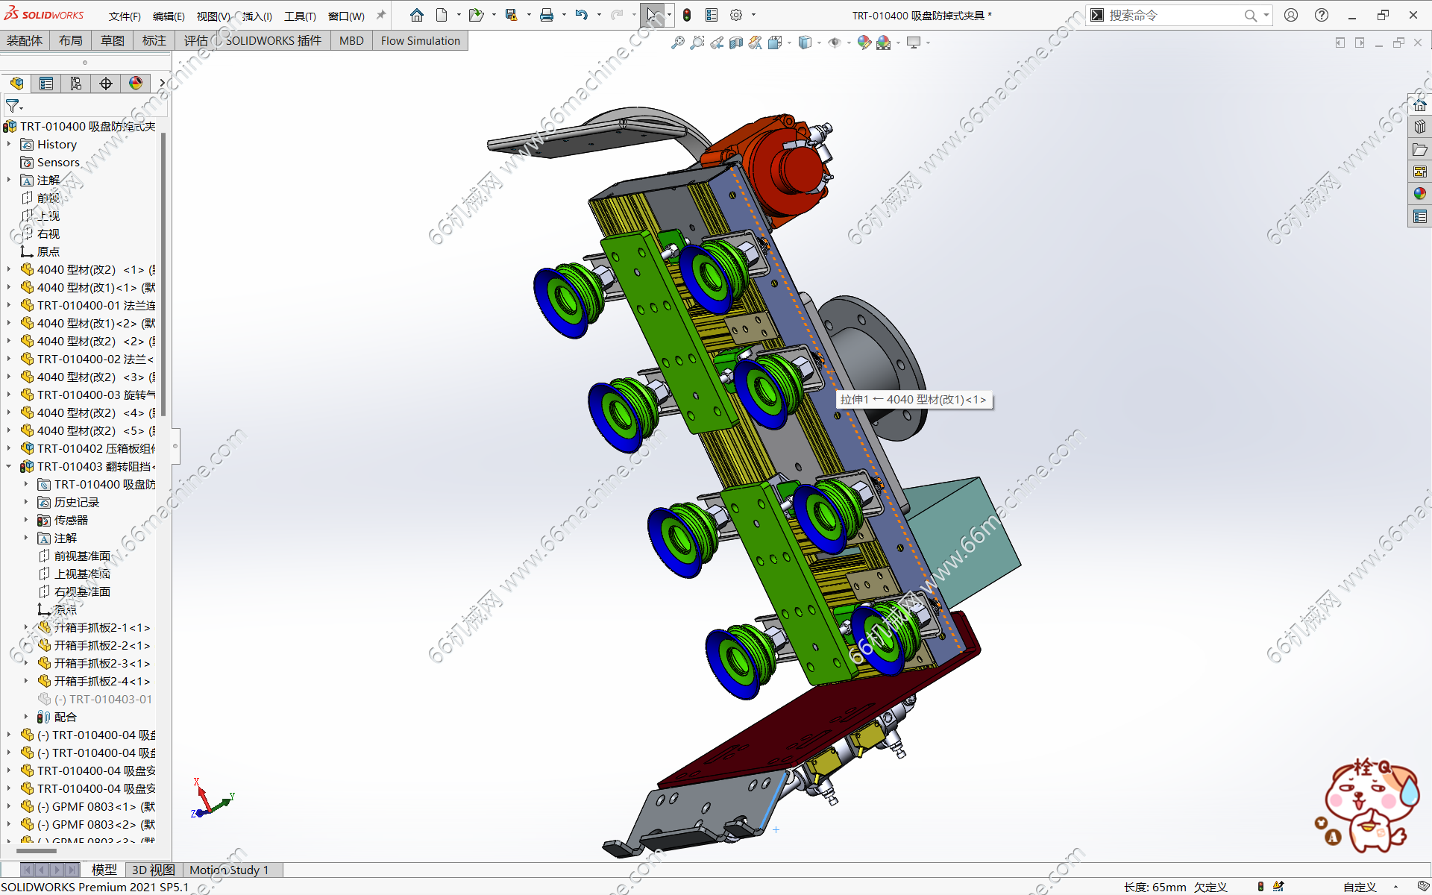Switch to DisplayManager color ball tab
The image size is (1432, 895).
coord(136,84)
